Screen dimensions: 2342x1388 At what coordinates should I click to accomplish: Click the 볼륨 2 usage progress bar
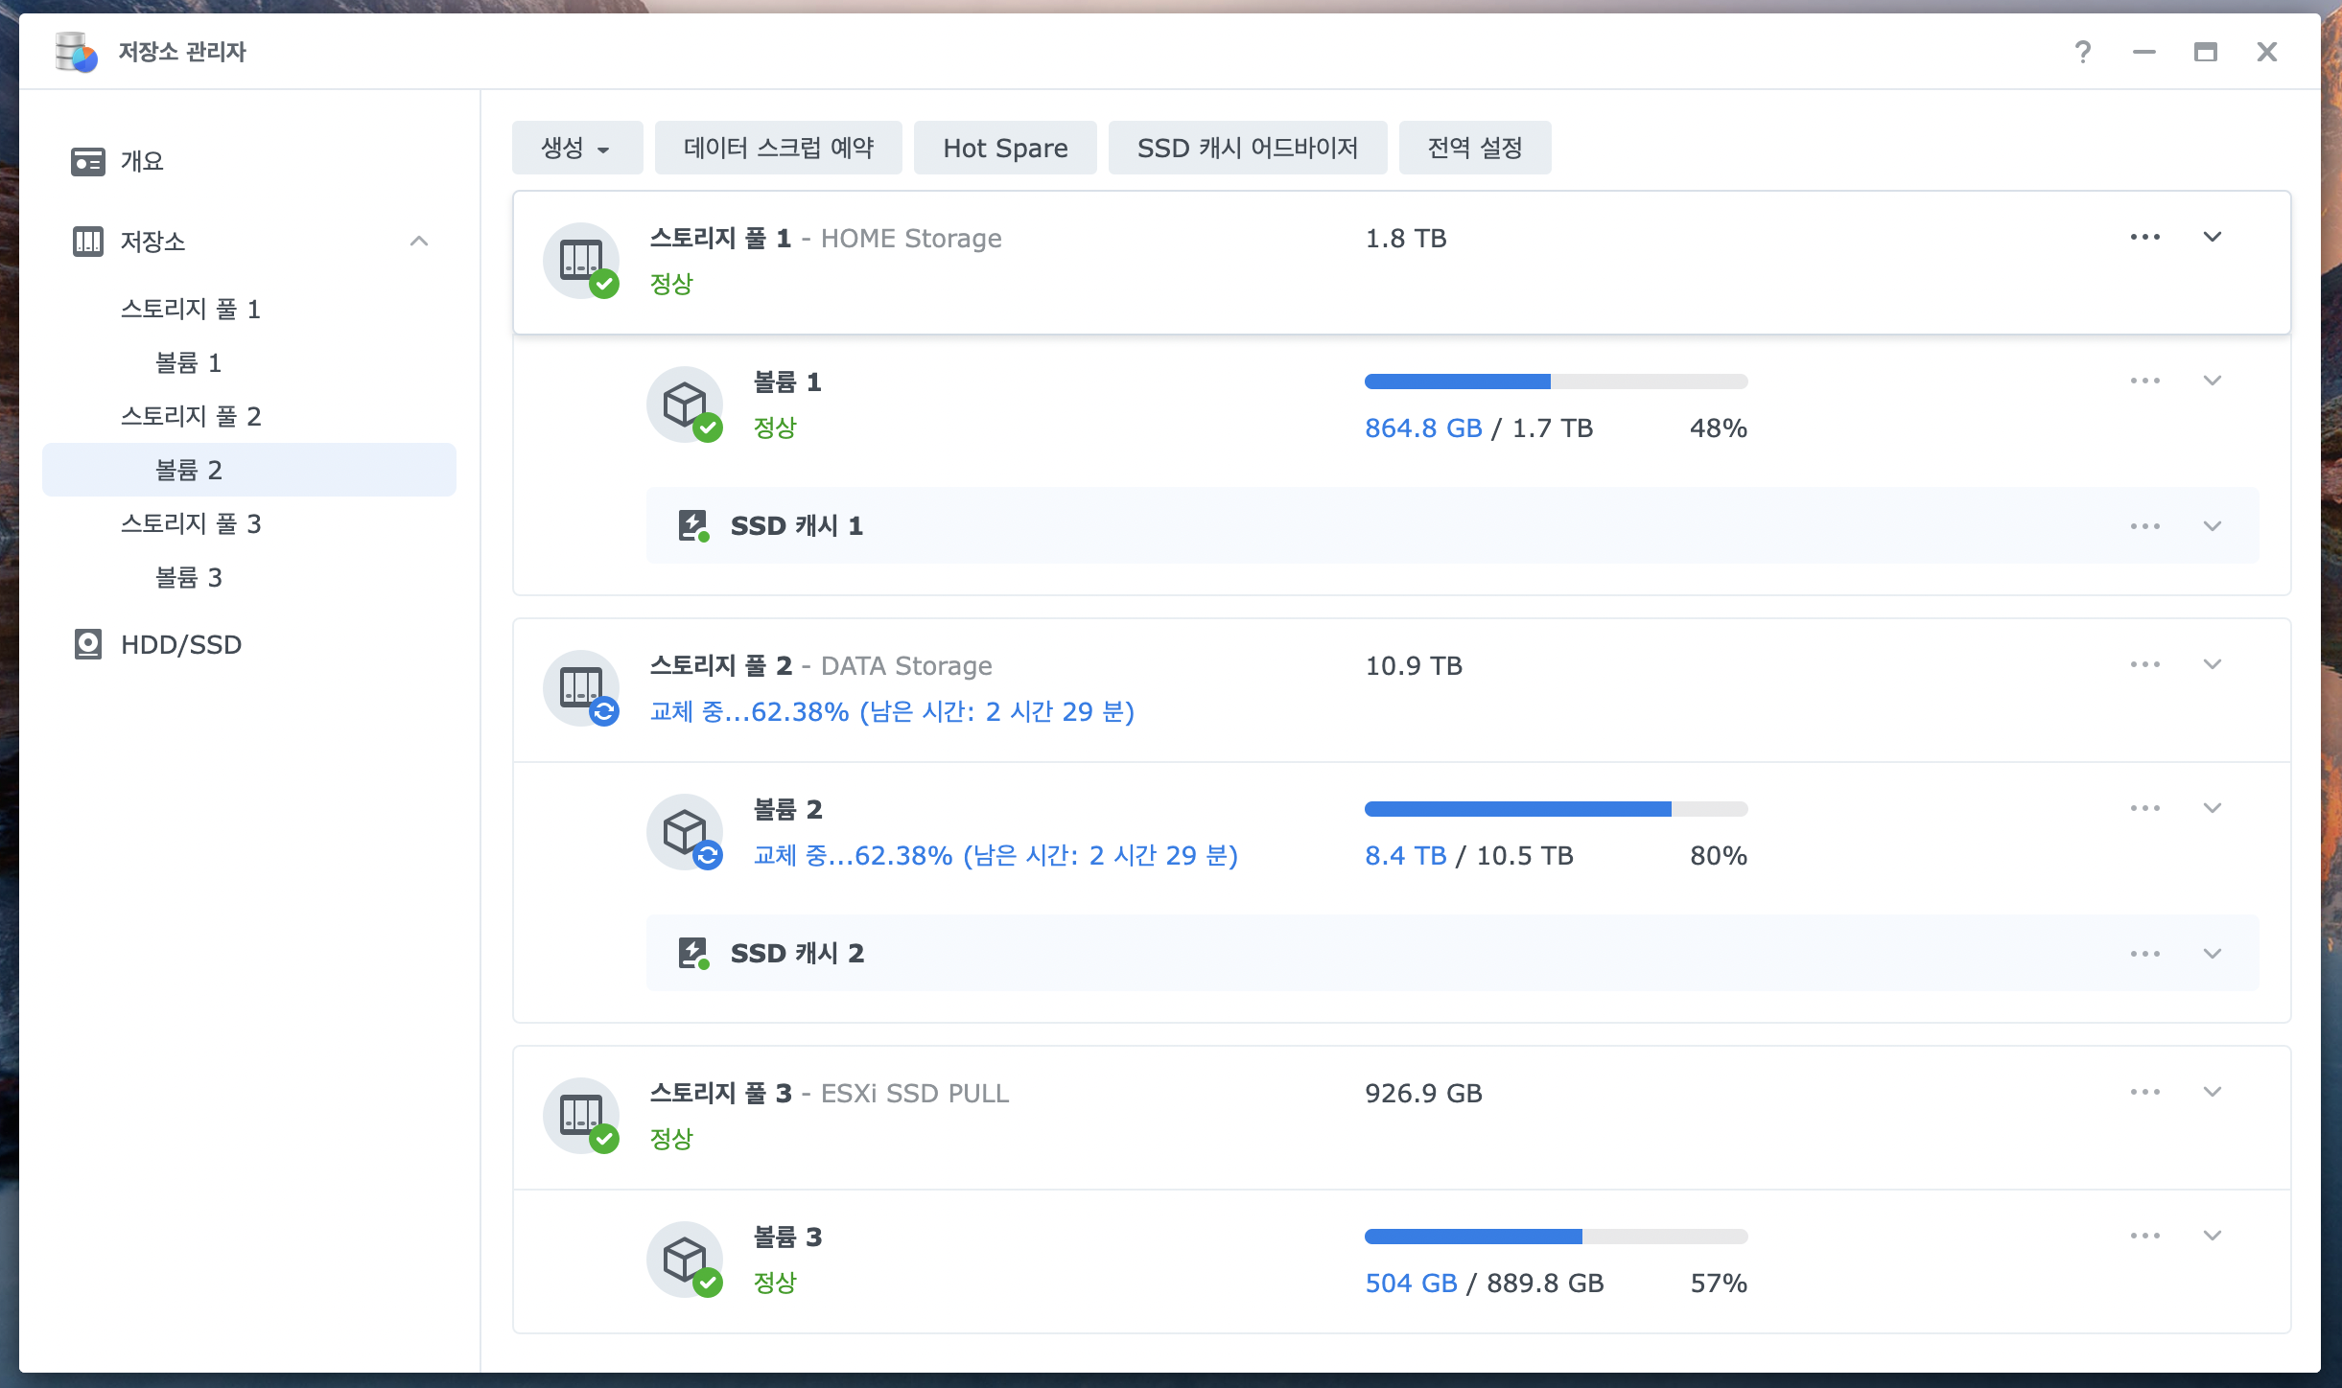pyautogui.click(x=1556, y=809)
